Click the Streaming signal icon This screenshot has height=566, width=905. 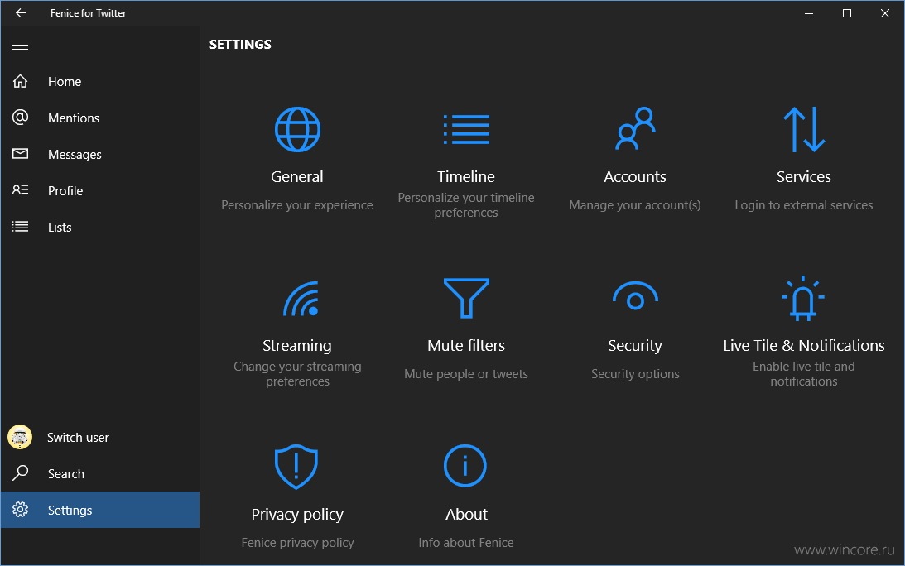click(x=301, y=299)
